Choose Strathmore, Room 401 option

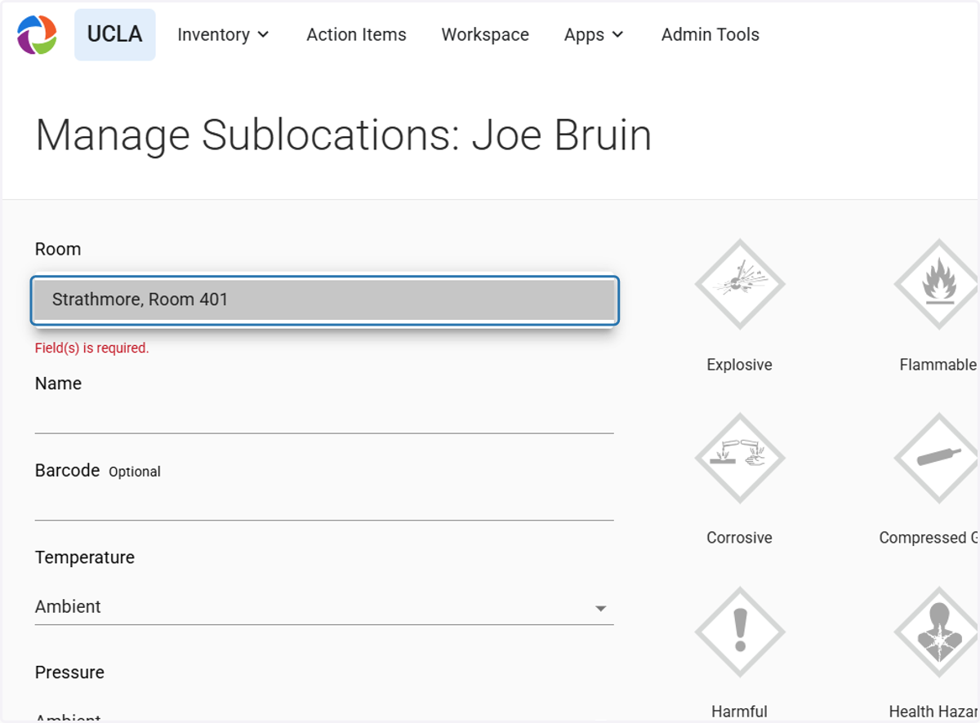[x=324, y=299]
